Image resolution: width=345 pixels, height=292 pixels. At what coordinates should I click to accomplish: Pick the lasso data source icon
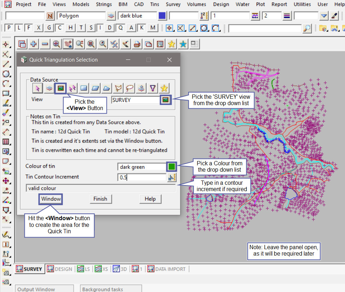pyautogui.click(x=129, y=88)
